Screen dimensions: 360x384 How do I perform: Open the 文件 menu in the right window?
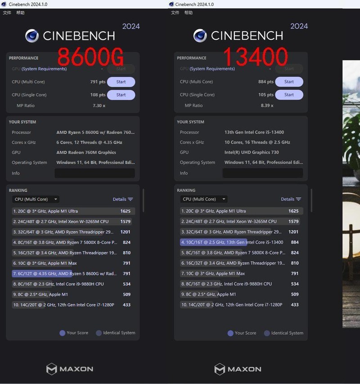[175, 13]
